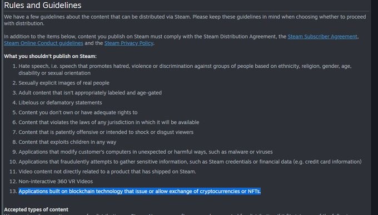The width and height of the screenshot is (378, 215).
Task: Click the 'Non-interactive 360 VR Videos' item
Action: (56, 182)
